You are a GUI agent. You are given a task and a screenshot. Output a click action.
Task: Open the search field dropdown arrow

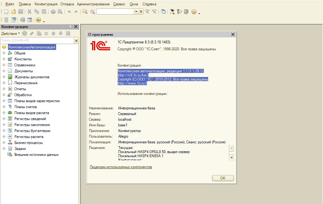point(136,12)
